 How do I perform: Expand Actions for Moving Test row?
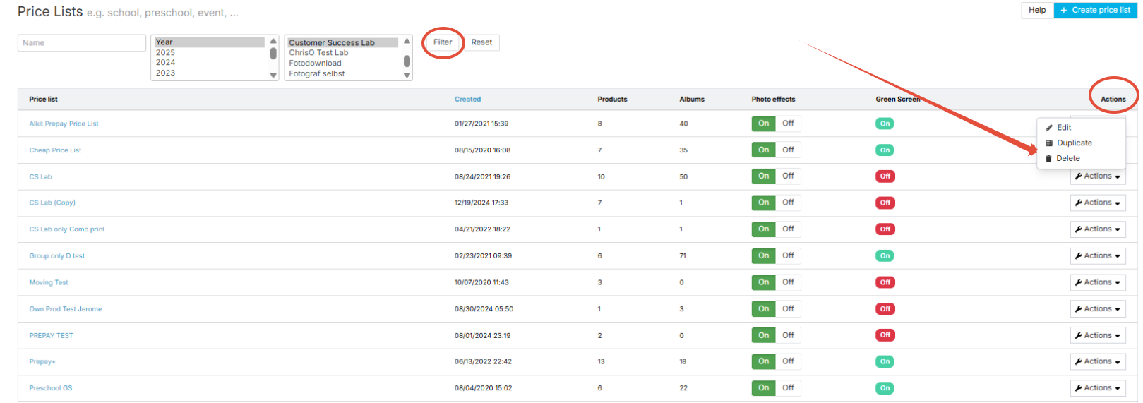1098,282
